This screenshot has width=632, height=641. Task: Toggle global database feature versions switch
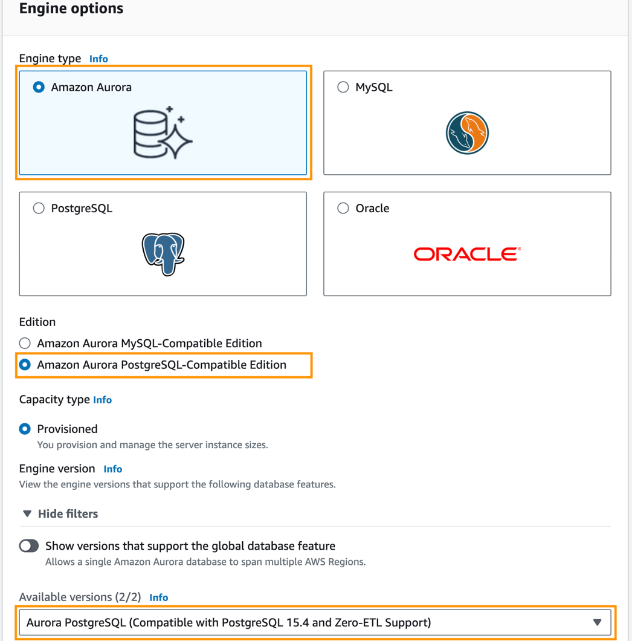coord(29,545)
